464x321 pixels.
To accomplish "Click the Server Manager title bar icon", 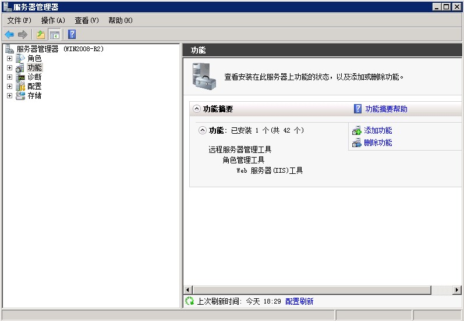I will [7, 6].
